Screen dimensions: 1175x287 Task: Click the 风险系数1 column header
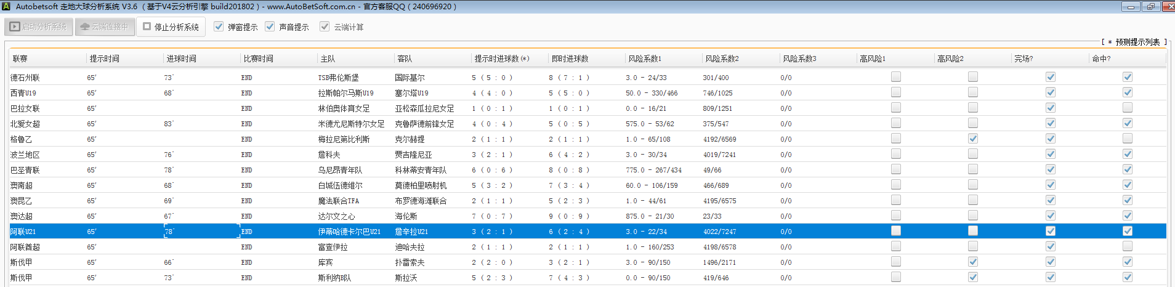[x=645, y=59]
